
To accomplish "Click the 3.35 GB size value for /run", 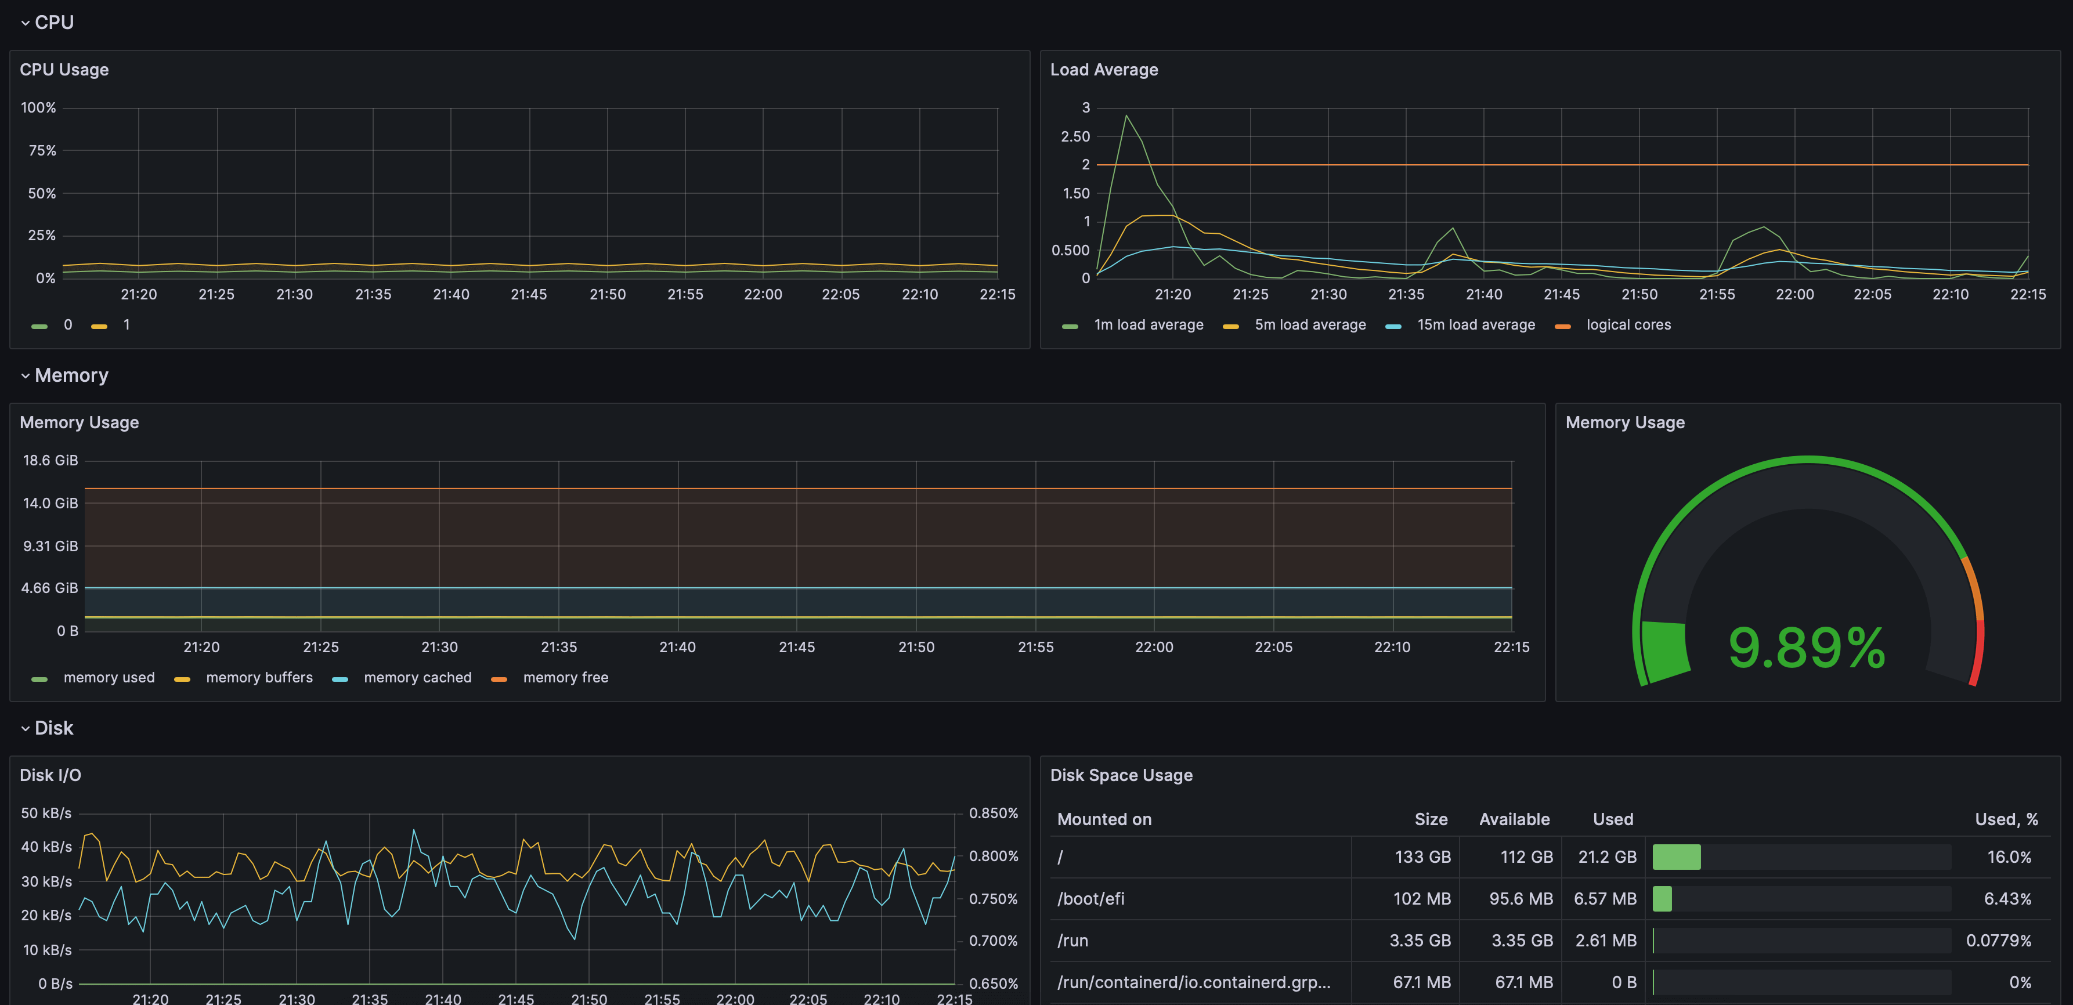I will [x=1420, y=941].
